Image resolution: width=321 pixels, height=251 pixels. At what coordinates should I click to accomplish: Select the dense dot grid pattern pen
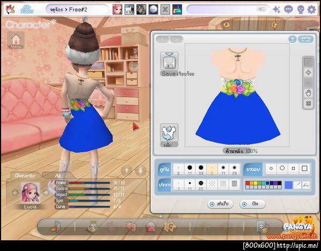[x=223, y=185]
